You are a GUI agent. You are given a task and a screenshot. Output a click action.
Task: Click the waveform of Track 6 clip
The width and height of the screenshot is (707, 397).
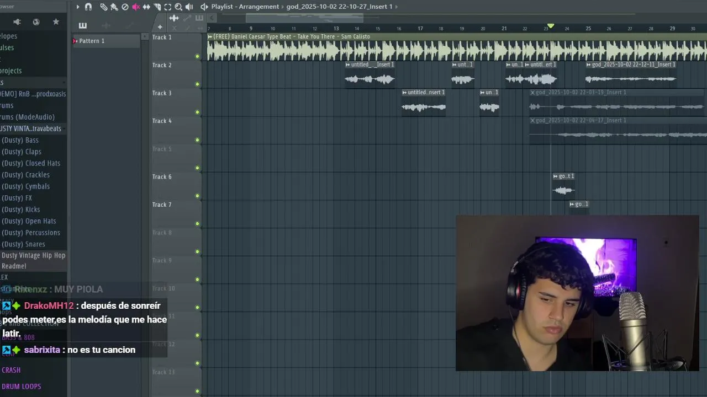click(563, 190)
